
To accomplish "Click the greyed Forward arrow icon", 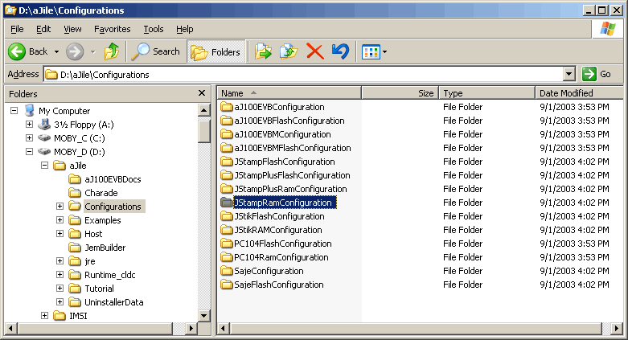I will (75, 51).
